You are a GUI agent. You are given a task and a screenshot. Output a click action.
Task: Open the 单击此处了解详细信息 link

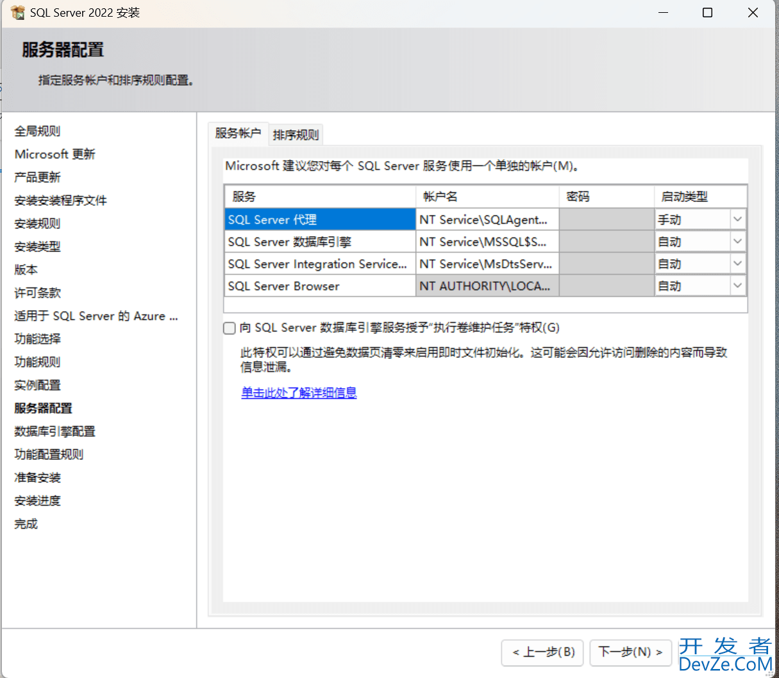299,393
